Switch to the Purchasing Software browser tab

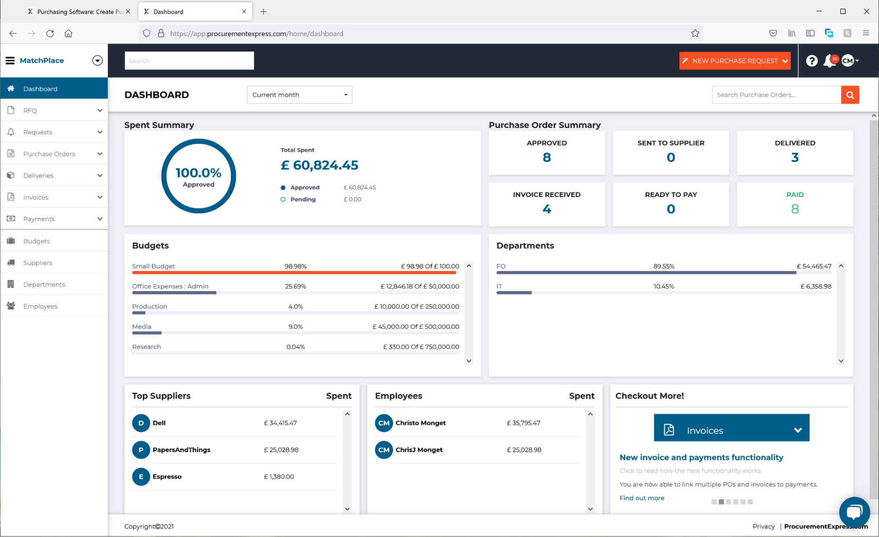tap(75, 11)
